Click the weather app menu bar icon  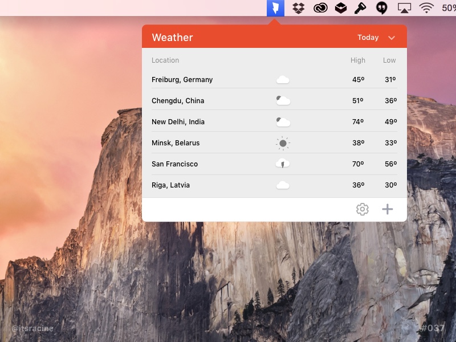pyautogui.click(x=275, y=8)
